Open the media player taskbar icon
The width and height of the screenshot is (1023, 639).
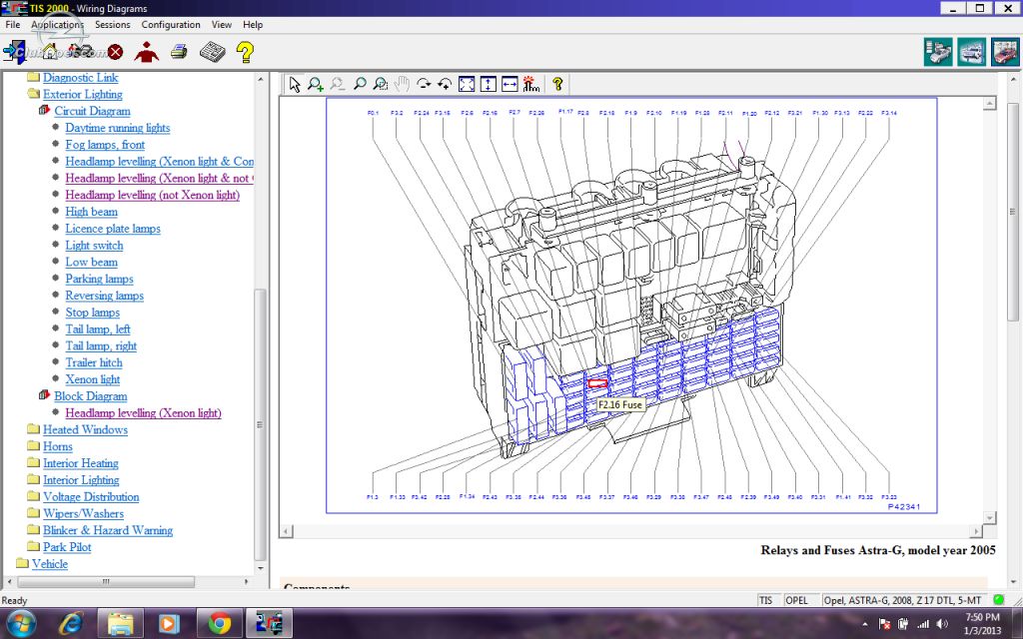pyautogui.click(x=168, y=624)
